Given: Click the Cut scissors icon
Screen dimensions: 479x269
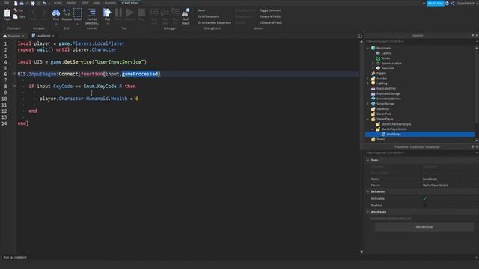Looking at the screenshot, I should point(16,10).
